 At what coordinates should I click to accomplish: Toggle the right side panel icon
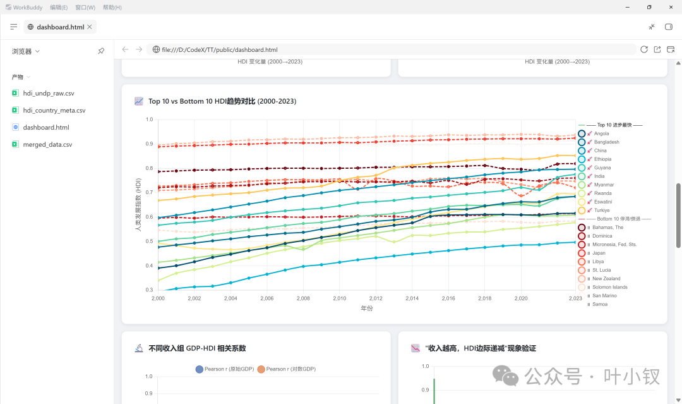pos(669,27)
